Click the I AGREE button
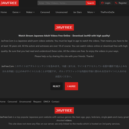The width and height of the screenshot is (129, 129). point(72,86)
